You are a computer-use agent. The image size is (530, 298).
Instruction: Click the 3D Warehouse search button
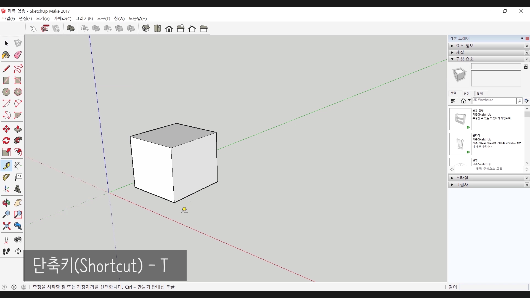pyautogui.click(x=519, y=101)
